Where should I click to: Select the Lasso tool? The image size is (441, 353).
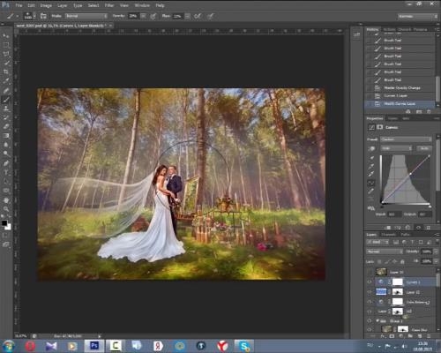coord(6,54)
